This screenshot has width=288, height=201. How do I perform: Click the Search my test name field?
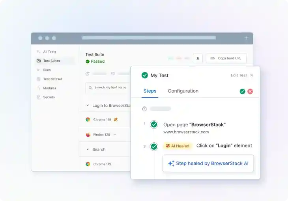108,87
